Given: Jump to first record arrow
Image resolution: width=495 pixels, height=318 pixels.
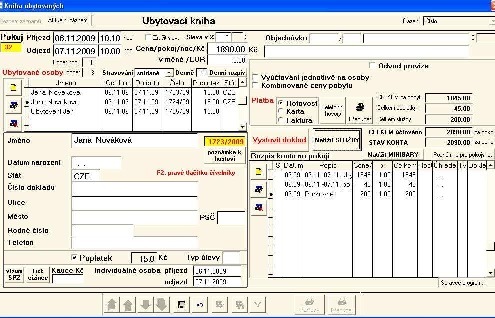Looking at the screenshot, I should (x=112, y=305).
